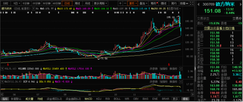
Task: Click the collapse handle of quote panel
Action: coord(195,68)
